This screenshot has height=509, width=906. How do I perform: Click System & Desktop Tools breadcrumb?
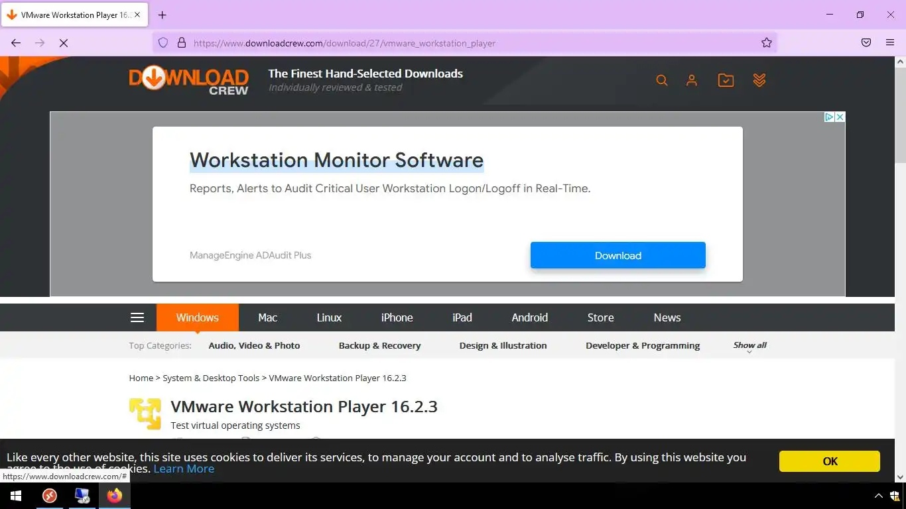tap(211, 378)
